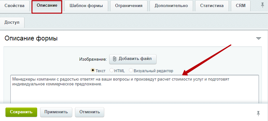The height and width of the screenshot is (121, 268).
Task: Click the paperclip icon on Добавить файл
Action: click(115, 59)
